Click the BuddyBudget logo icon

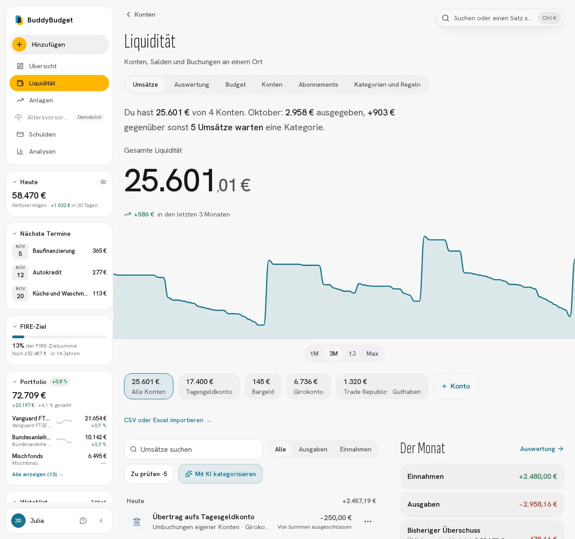coord(19,20)
